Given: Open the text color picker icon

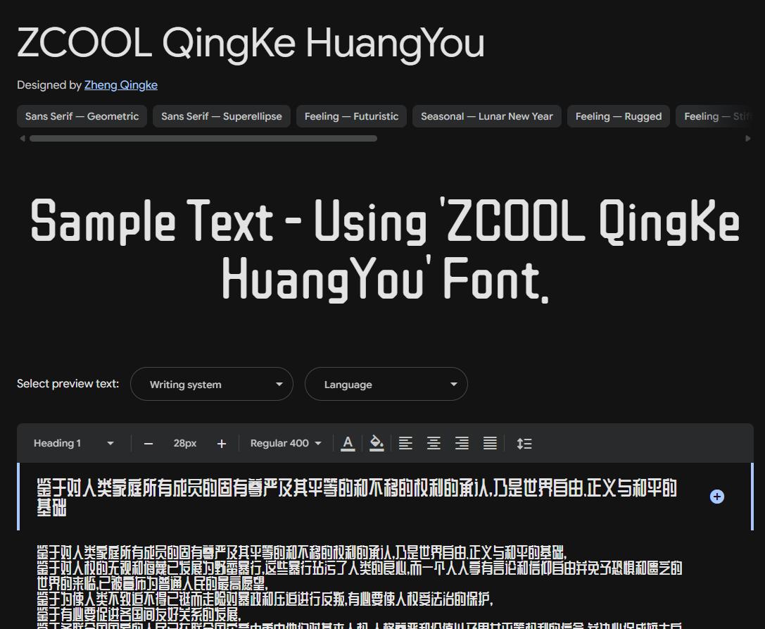Looking at the screenshot, I should tap(348, 444).
